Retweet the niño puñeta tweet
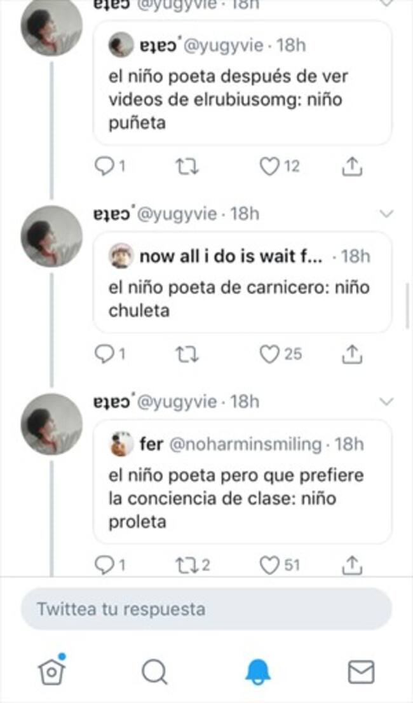Screen dimensions: 413x703 coord(187,167)
